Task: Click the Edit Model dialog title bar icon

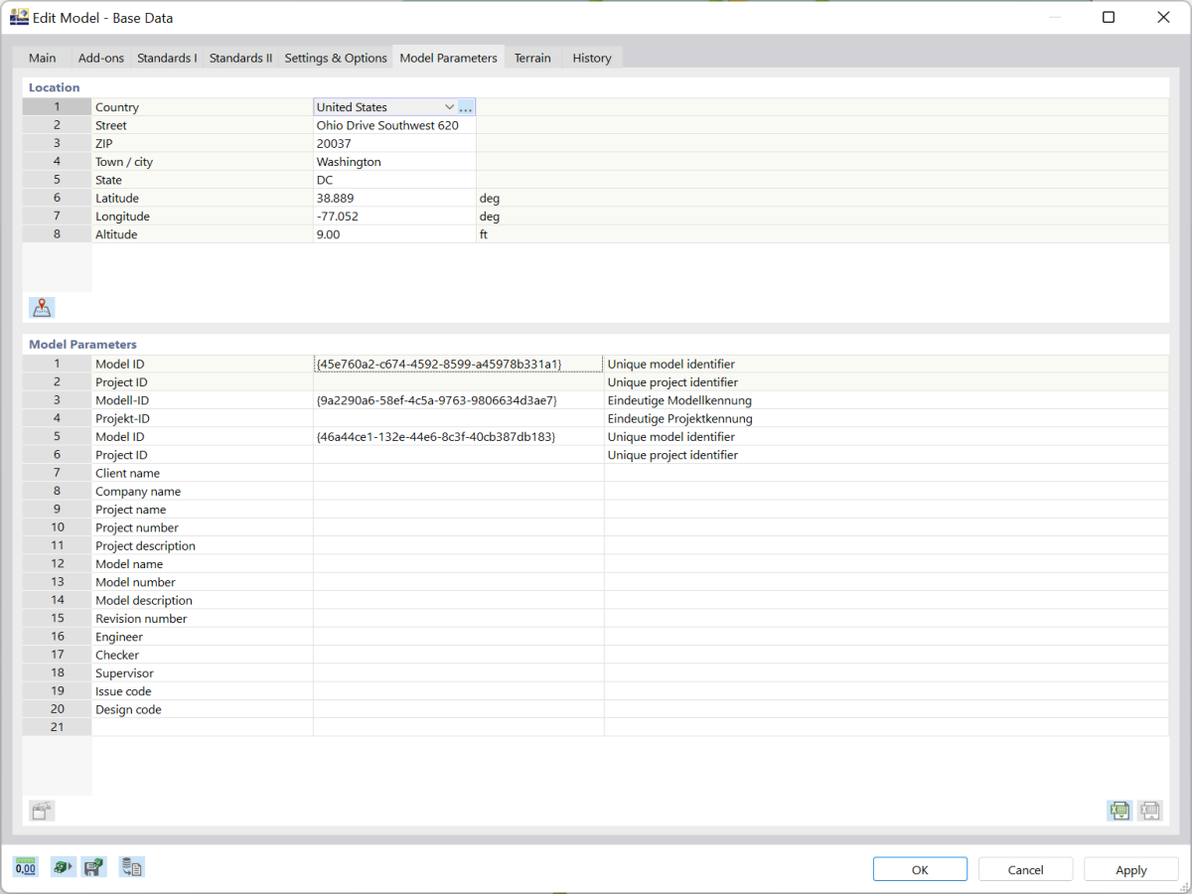Action: (19, 17)
